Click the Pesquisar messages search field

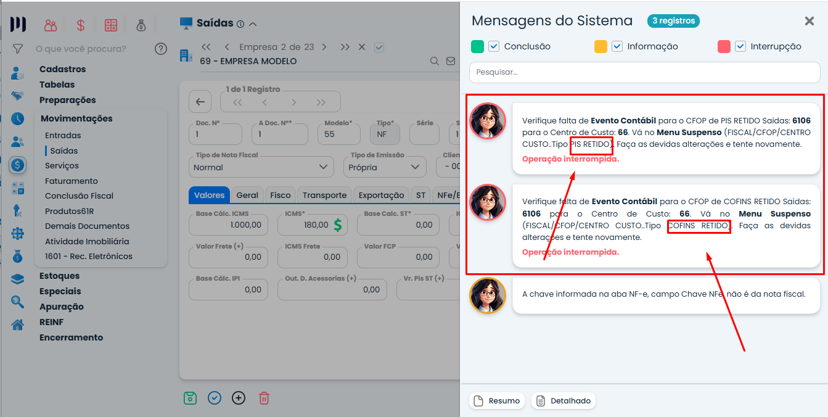(x=644, y=72)
